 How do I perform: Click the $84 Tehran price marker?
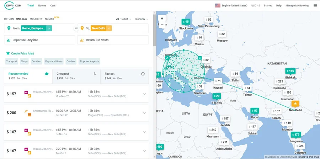(247, 88)
